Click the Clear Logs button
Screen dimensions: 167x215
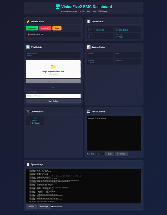click(x=44, y=207)
